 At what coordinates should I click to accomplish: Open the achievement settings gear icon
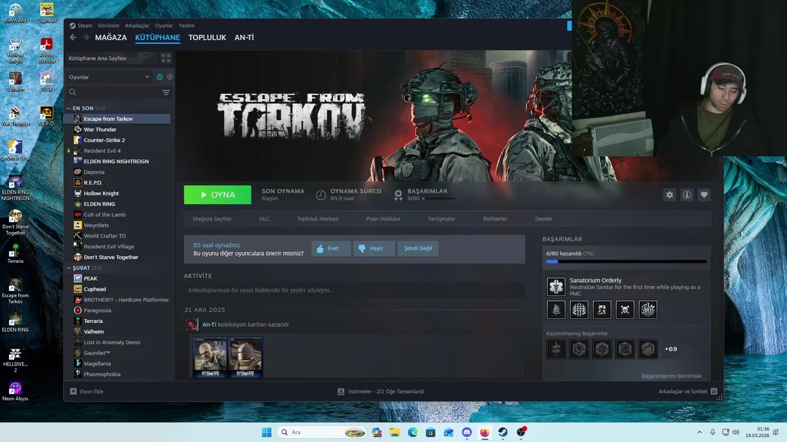click(x=670, y=195)
